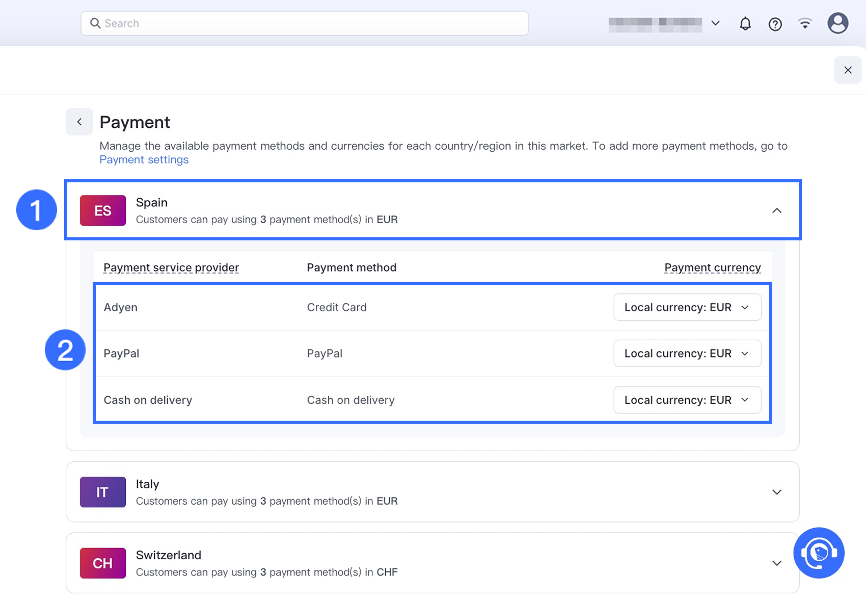Expand the Switzerland payment section
866x603 pixels.
tap(776, 563)
